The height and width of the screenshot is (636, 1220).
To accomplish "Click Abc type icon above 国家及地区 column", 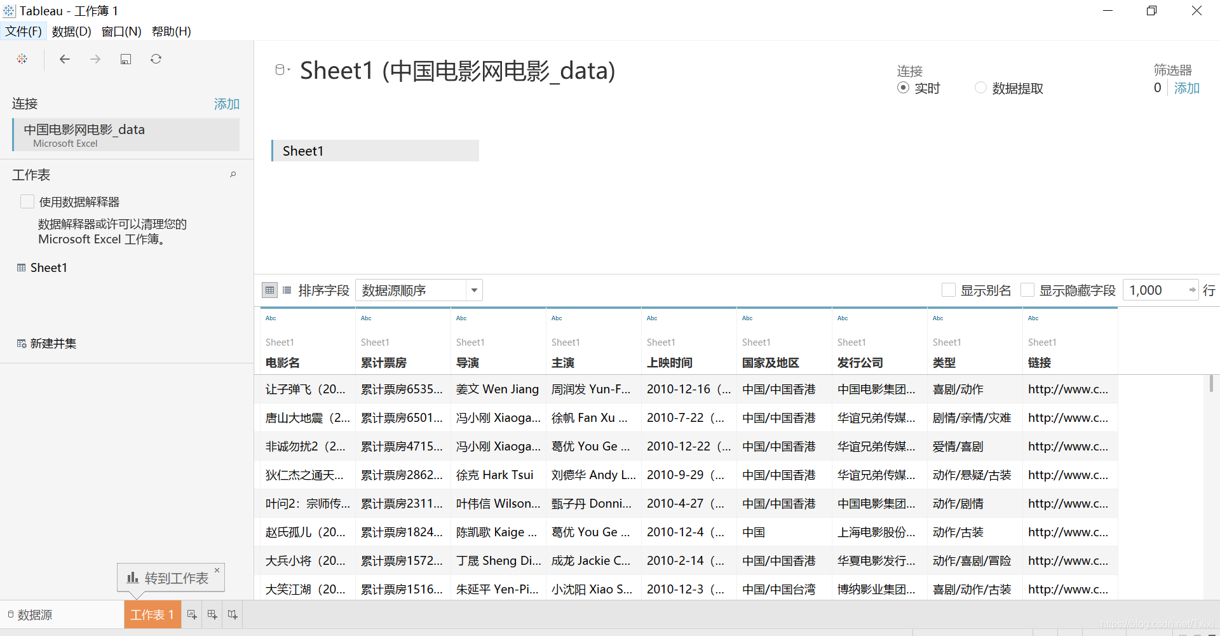I will pos(747,318).
